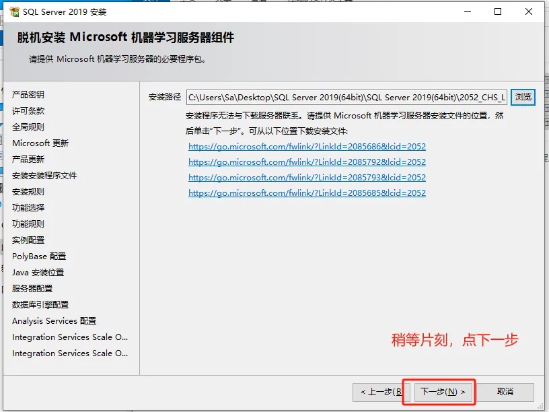Screen dimensions: 549x412
Task: Select the 功能规则 step
Action: click(28, 224)
